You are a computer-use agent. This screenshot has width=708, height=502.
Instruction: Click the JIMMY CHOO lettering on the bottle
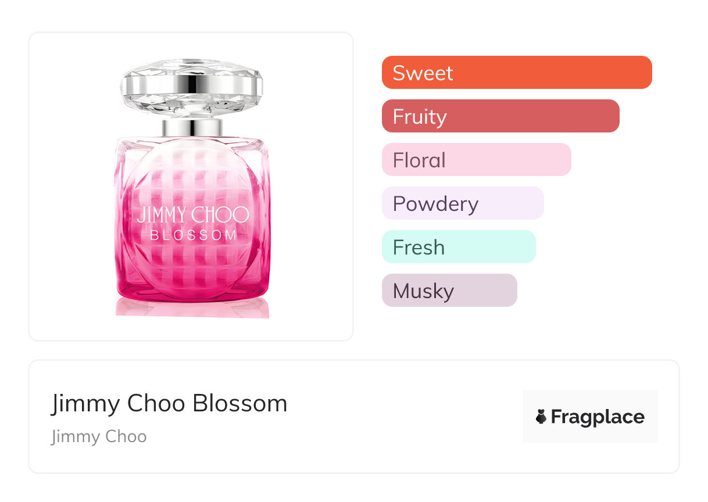coord(192,215)
